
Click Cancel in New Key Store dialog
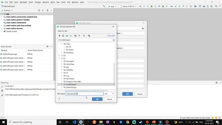point(139,94)
